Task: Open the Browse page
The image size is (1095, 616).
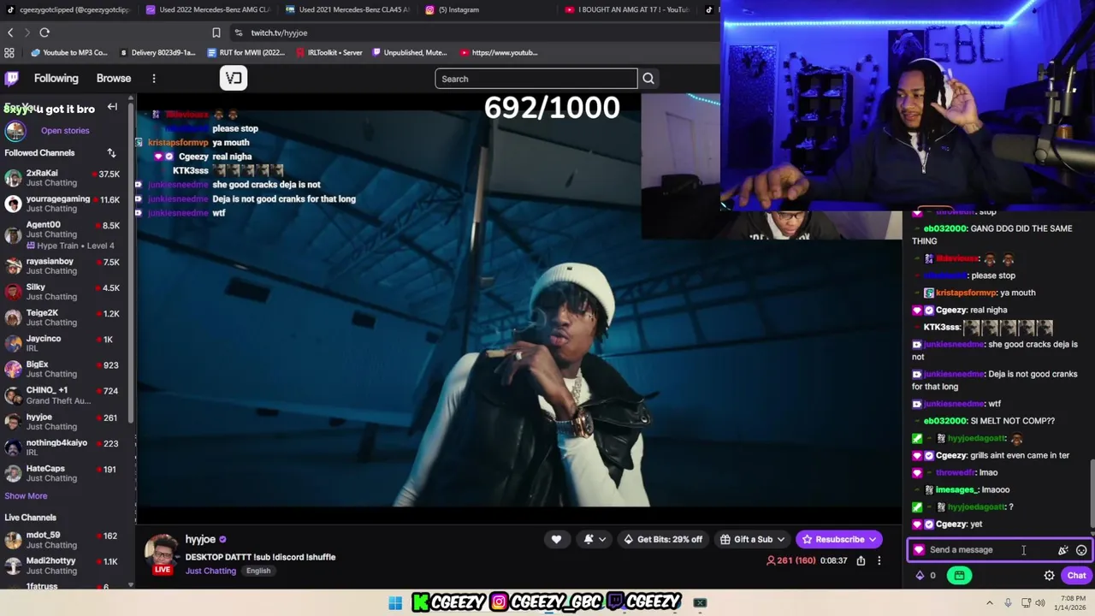Action: click(114, 79)
